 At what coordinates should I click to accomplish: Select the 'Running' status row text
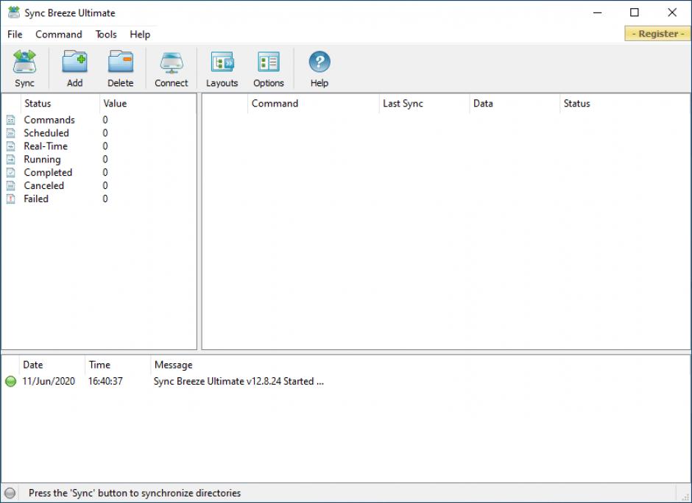click(43, 160)
